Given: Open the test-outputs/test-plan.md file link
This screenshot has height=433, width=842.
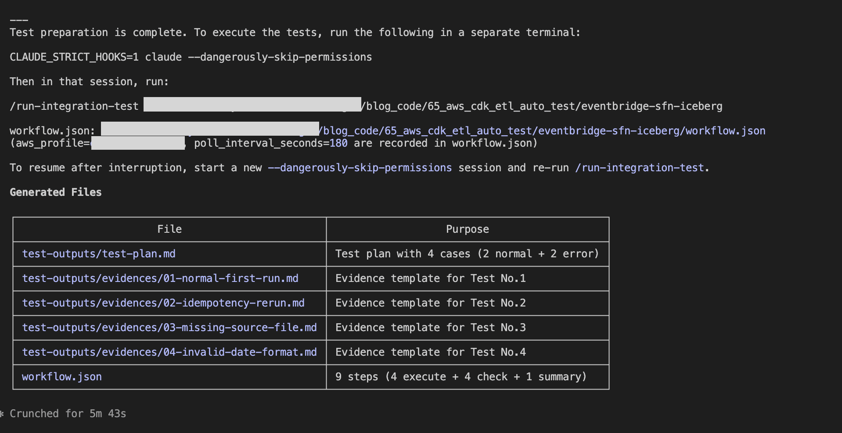Looking at the screenshot, I should (98, 253).
